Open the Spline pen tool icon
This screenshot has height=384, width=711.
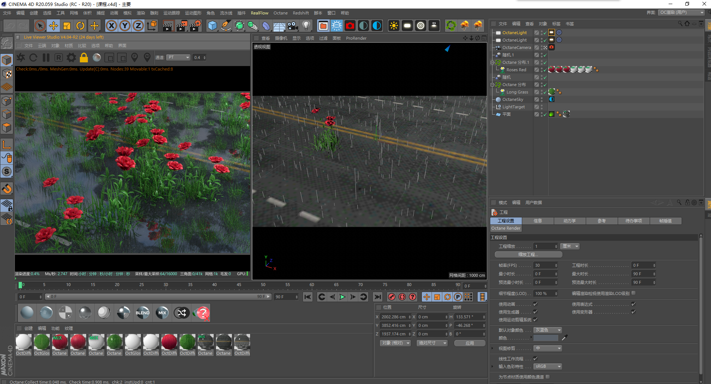[x=226, y=26]
